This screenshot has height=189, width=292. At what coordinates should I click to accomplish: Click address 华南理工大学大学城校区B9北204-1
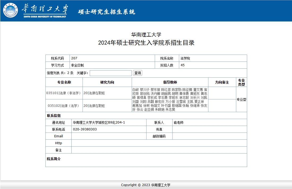click(x=99, y=122)
